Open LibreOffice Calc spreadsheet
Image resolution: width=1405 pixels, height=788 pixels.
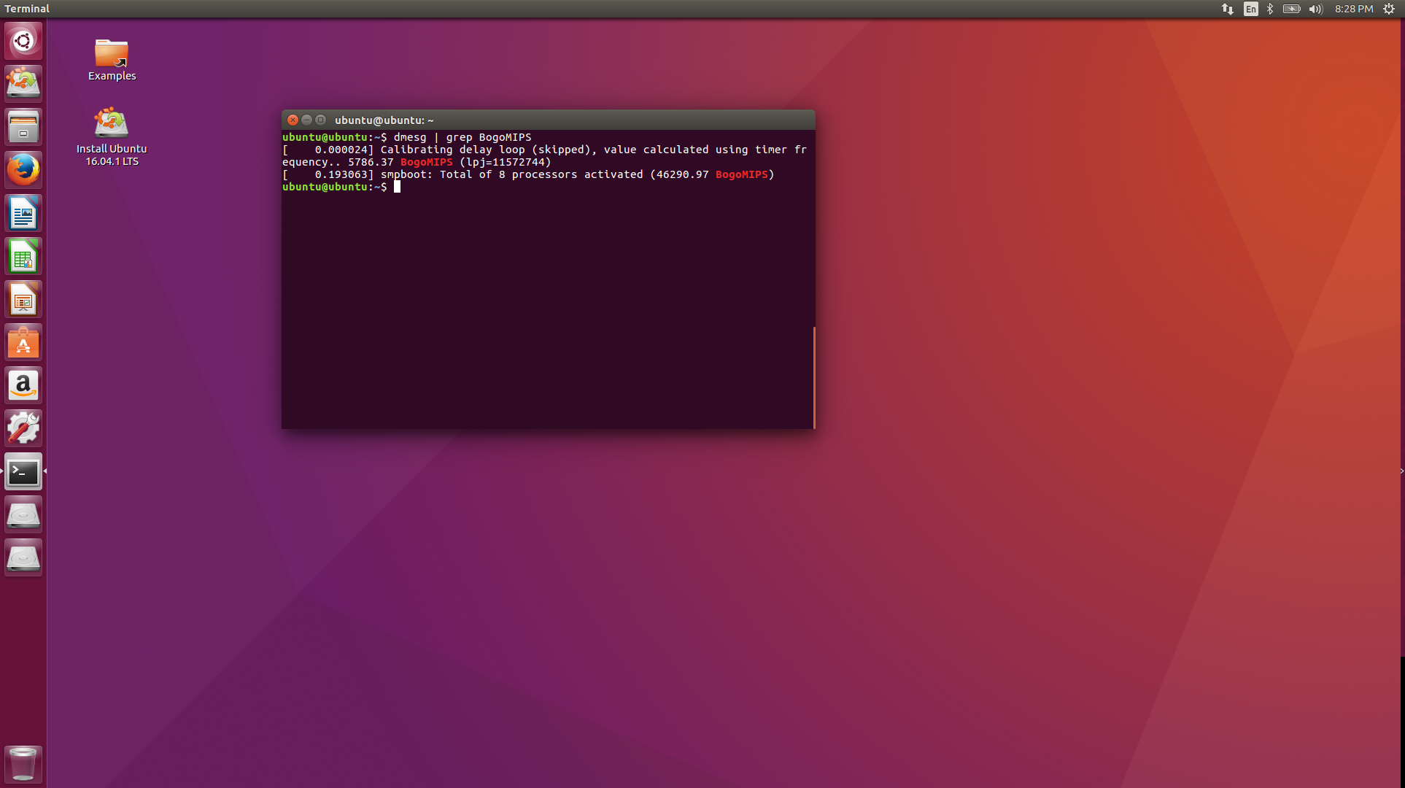pyautogui.click(x=23, y=256)
